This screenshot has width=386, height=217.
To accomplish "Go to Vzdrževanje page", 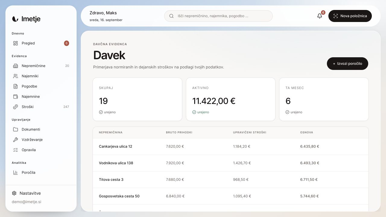I will tap(41, 140).
